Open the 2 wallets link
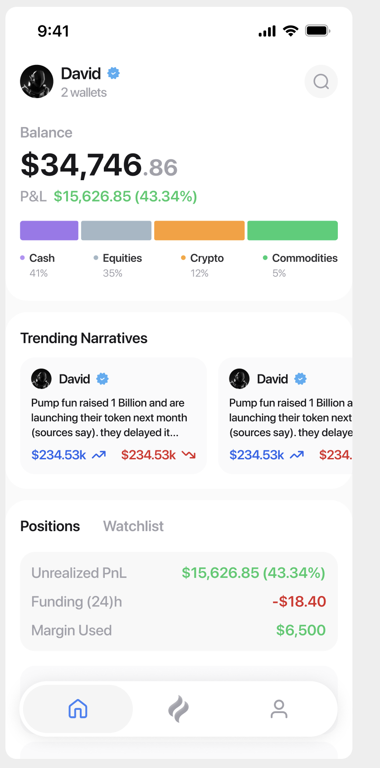The image size is (380, 768). click(84, 93)
